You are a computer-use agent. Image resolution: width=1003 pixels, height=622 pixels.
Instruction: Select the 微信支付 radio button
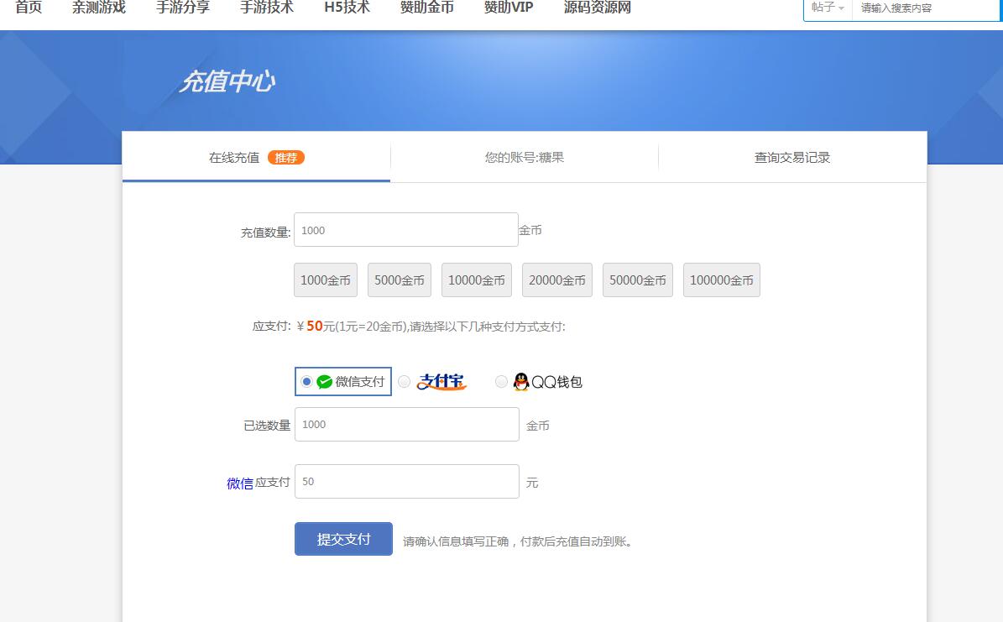click(x=306, y=382)
